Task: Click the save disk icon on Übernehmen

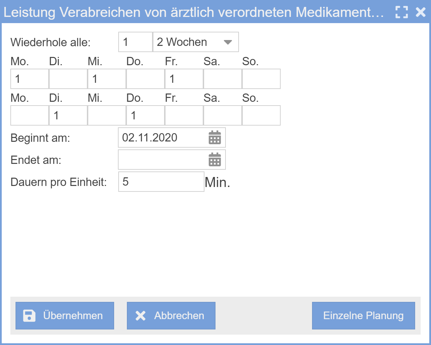Action: 29,315
